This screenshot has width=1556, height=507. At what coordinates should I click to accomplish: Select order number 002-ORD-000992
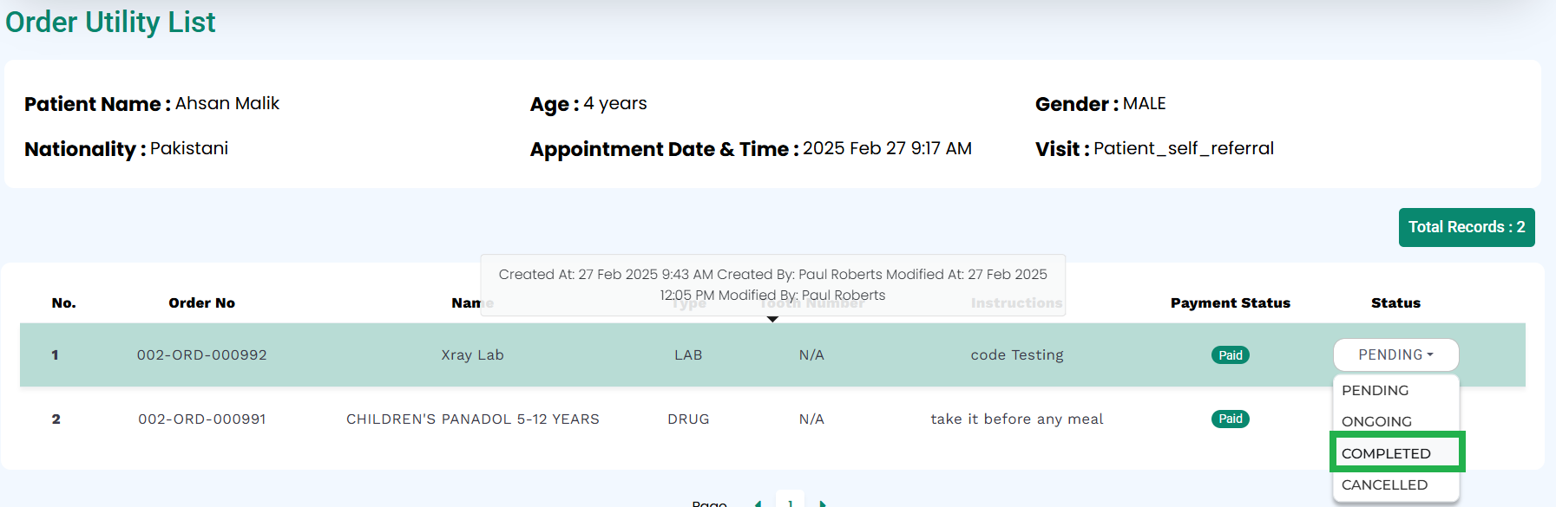202,354
